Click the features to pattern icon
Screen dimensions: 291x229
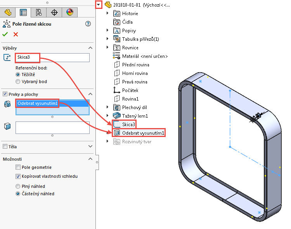click(x=7, y=104)
